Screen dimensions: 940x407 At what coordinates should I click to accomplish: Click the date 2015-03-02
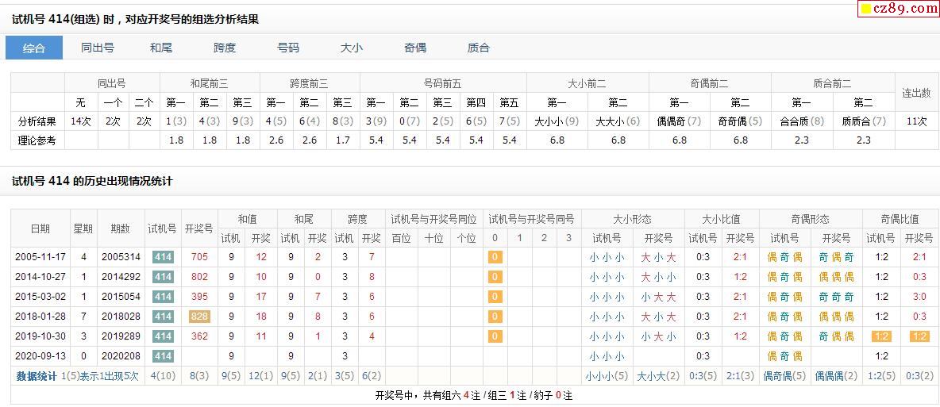tap(40, 297)
